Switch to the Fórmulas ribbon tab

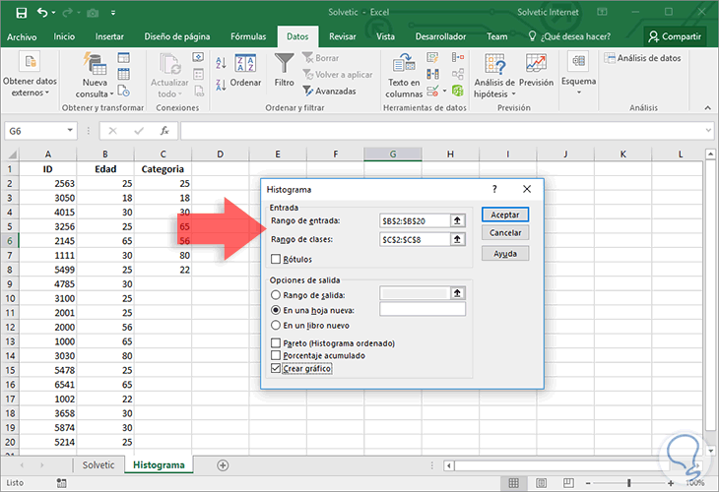pyautogui.click(x=248, y=36)
